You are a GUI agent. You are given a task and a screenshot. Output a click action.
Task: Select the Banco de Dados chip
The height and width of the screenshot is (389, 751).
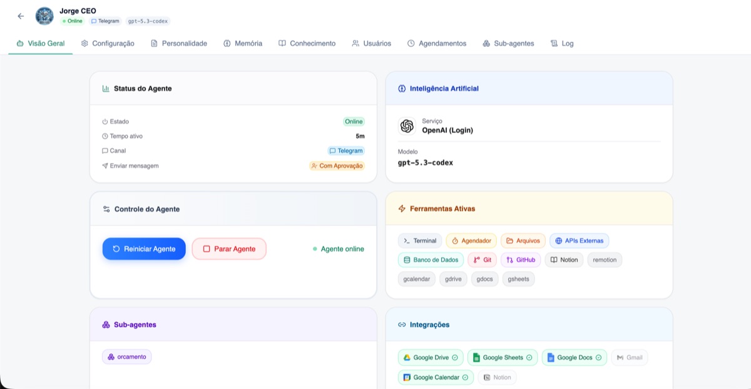point(431,260)
